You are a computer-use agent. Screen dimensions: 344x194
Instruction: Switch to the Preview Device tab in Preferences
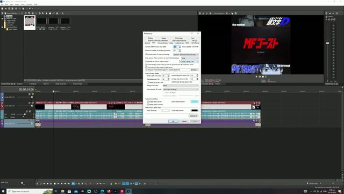point(162,43)
